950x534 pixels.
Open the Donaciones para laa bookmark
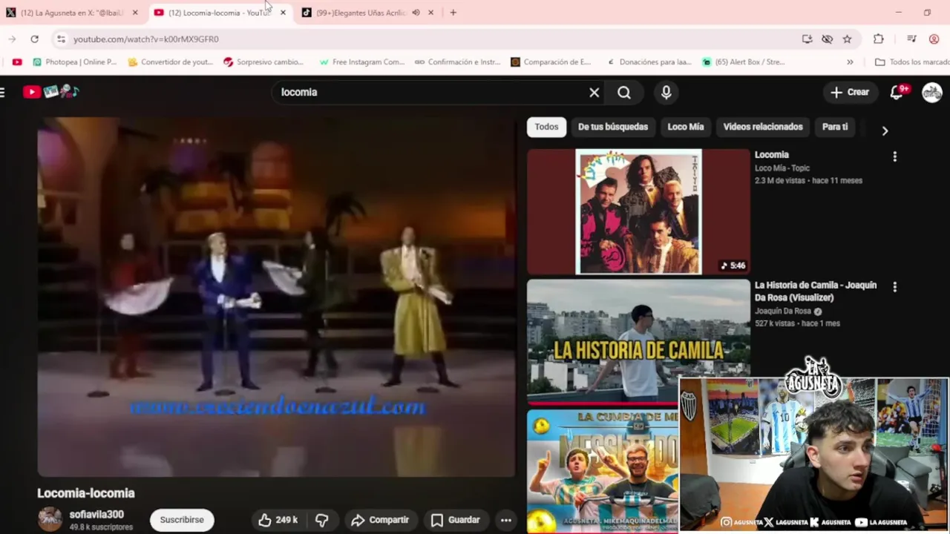(x=649, y=62)
